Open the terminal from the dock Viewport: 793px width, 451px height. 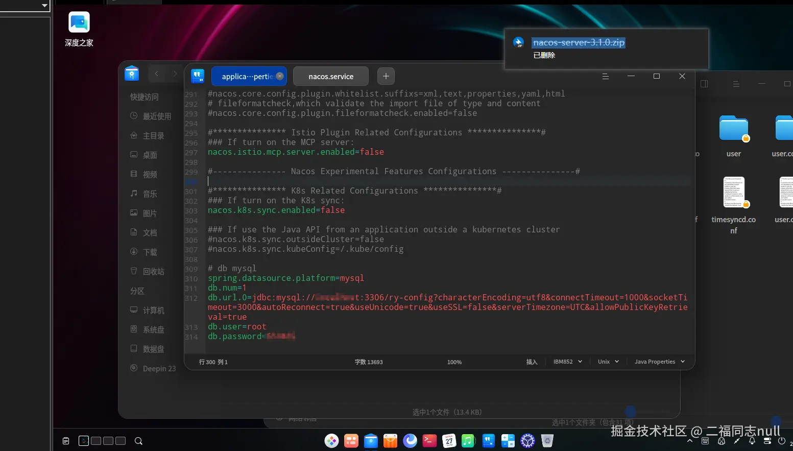point(429,441)
